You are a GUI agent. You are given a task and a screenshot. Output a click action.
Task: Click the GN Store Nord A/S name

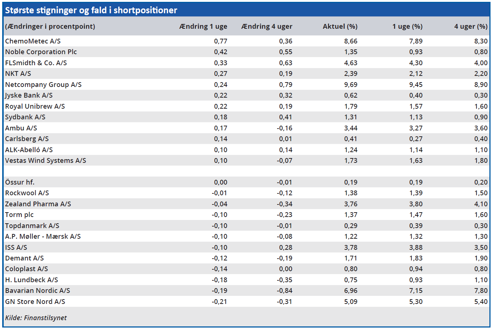pyautogui.click(x=35, y=302)
